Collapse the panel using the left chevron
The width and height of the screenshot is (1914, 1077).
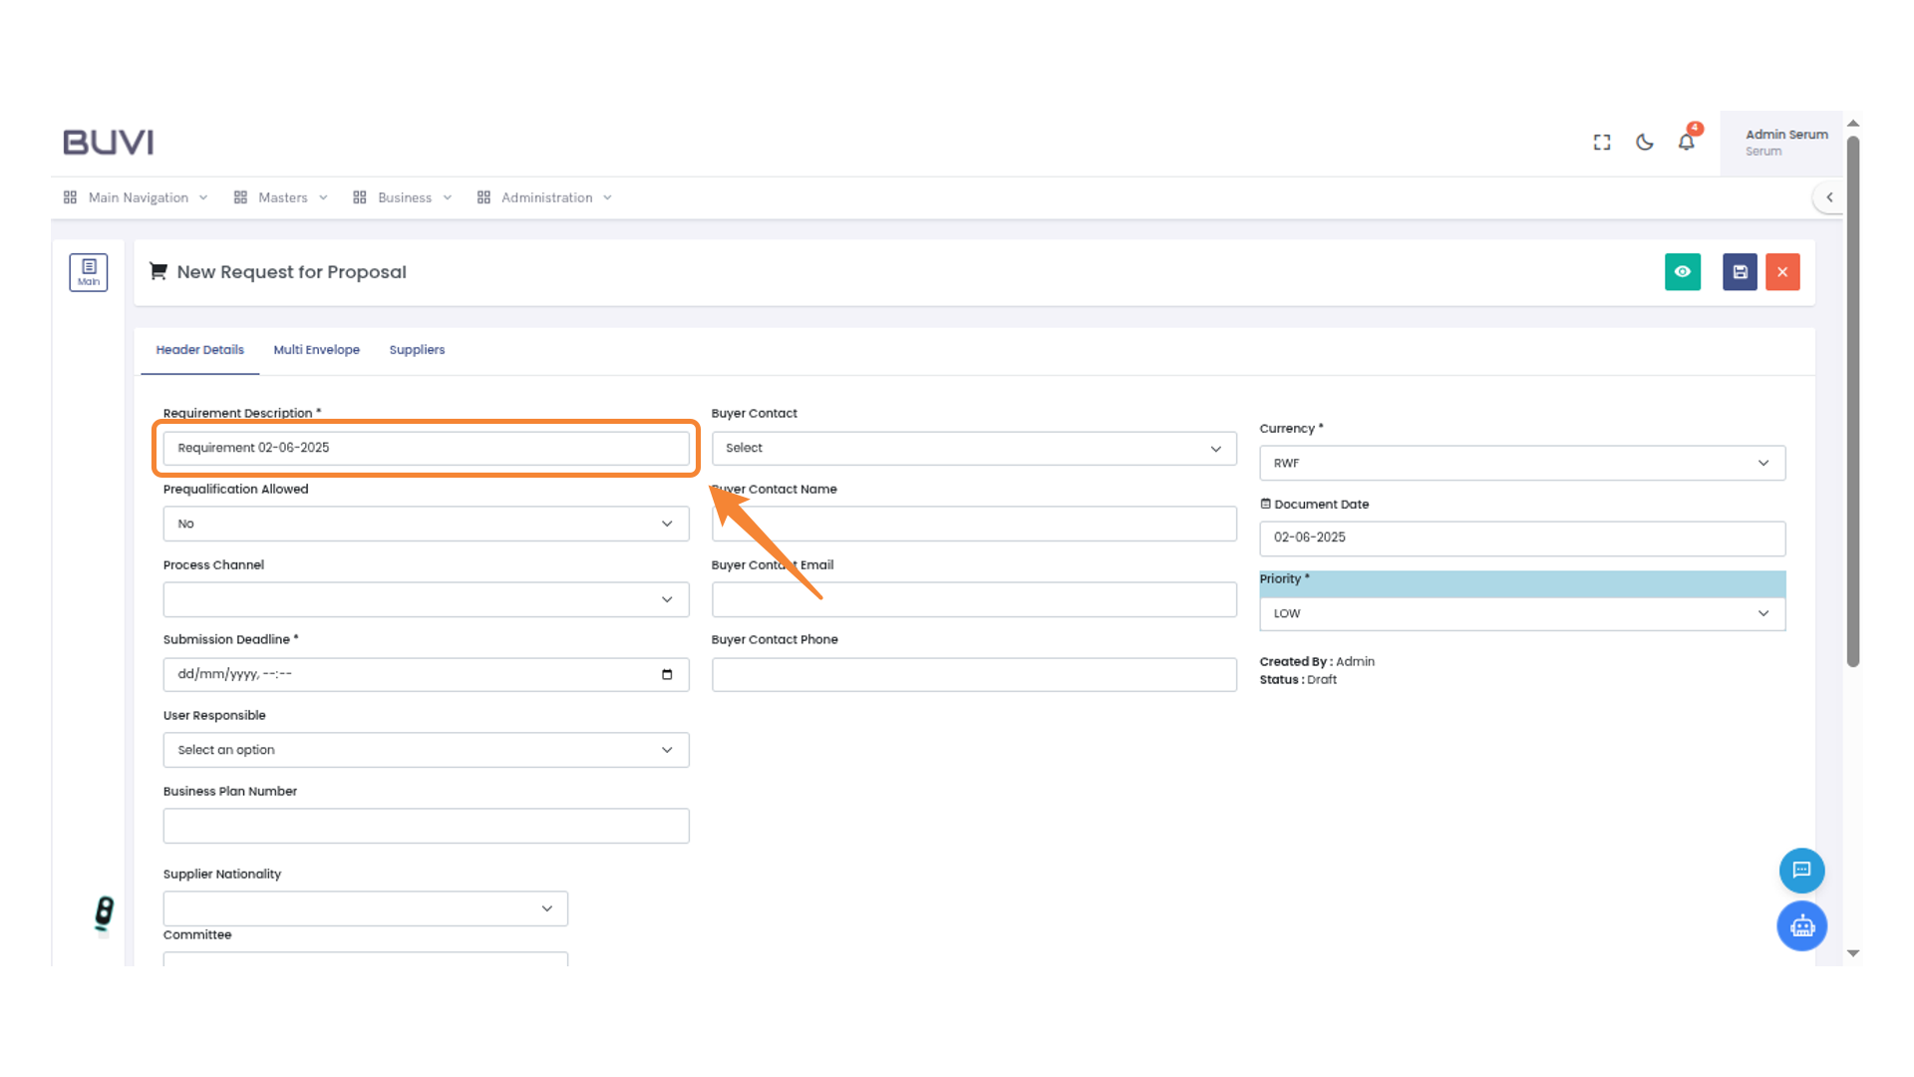[1830, 196]
